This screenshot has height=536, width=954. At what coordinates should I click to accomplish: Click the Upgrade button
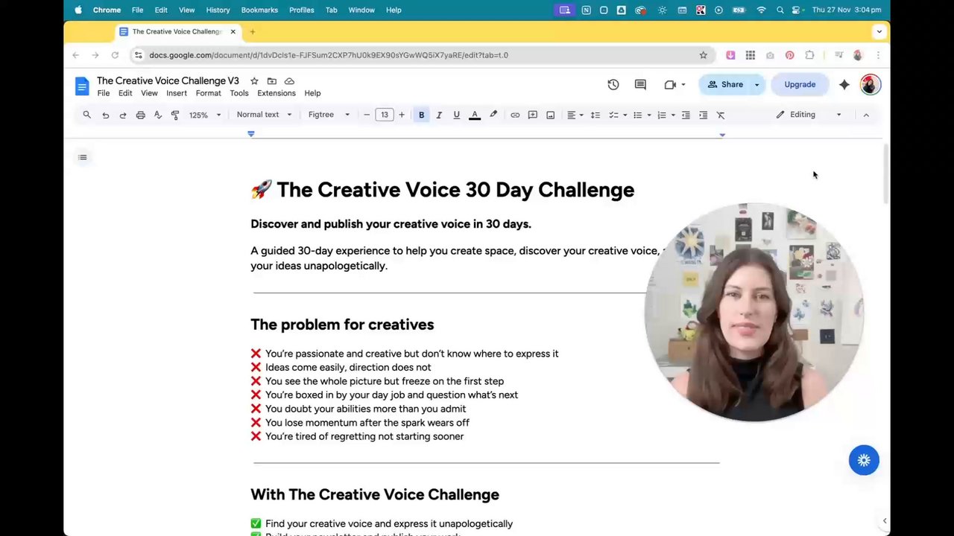point(800,85)
